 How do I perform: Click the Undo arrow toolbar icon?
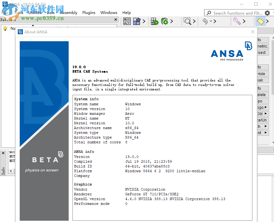click(204, 21)
